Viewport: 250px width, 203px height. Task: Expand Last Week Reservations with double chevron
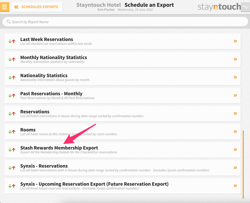coord(235,41)
